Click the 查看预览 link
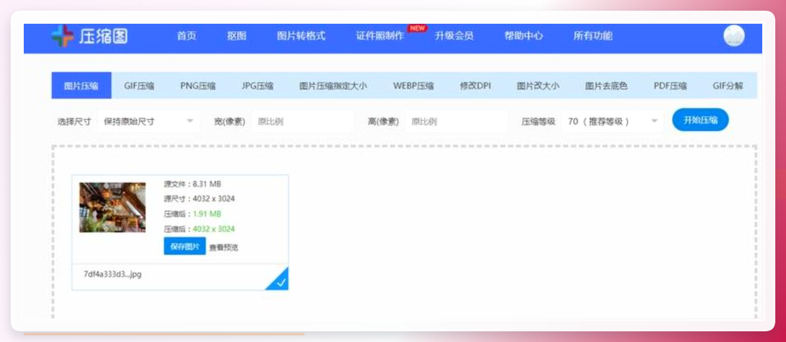786x342 pixels. 224,248
